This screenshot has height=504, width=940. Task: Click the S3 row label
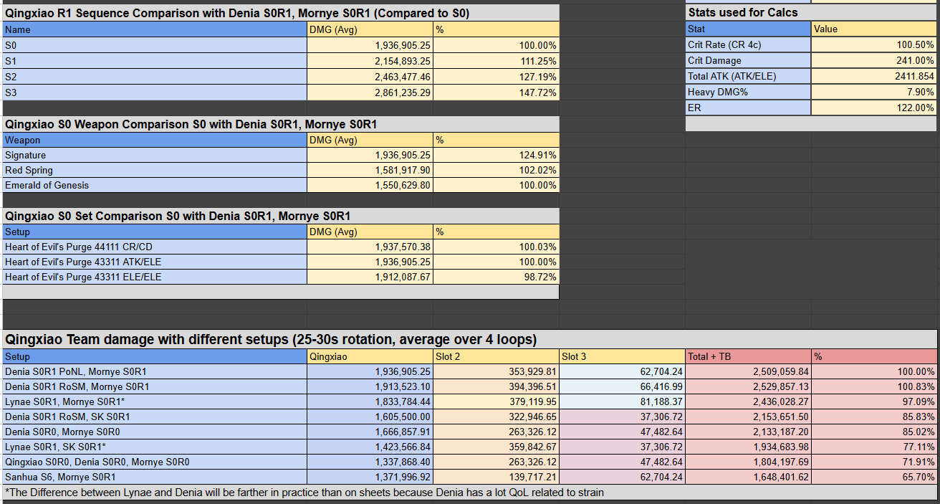(155, 92)
